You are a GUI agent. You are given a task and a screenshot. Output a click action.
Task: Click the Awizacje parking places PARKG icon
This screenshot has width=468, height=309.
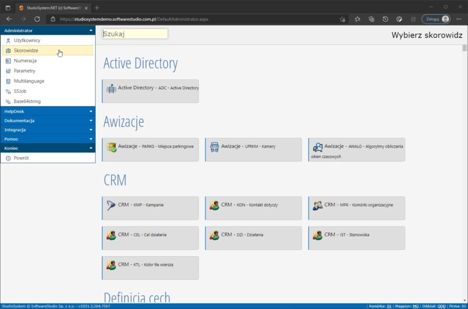point(111,147)
